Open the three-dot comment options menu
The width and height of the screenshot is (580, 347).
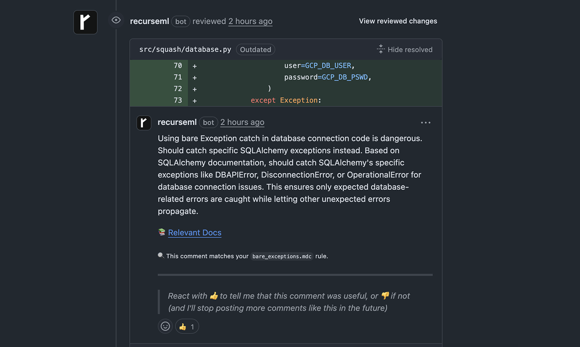coord(426,122)
